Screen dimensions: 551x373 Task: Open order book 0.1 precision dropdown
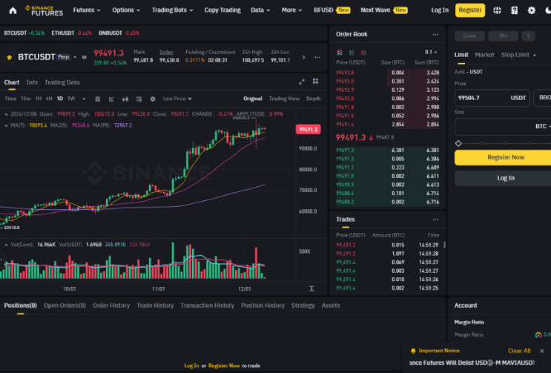click(431, 53)
